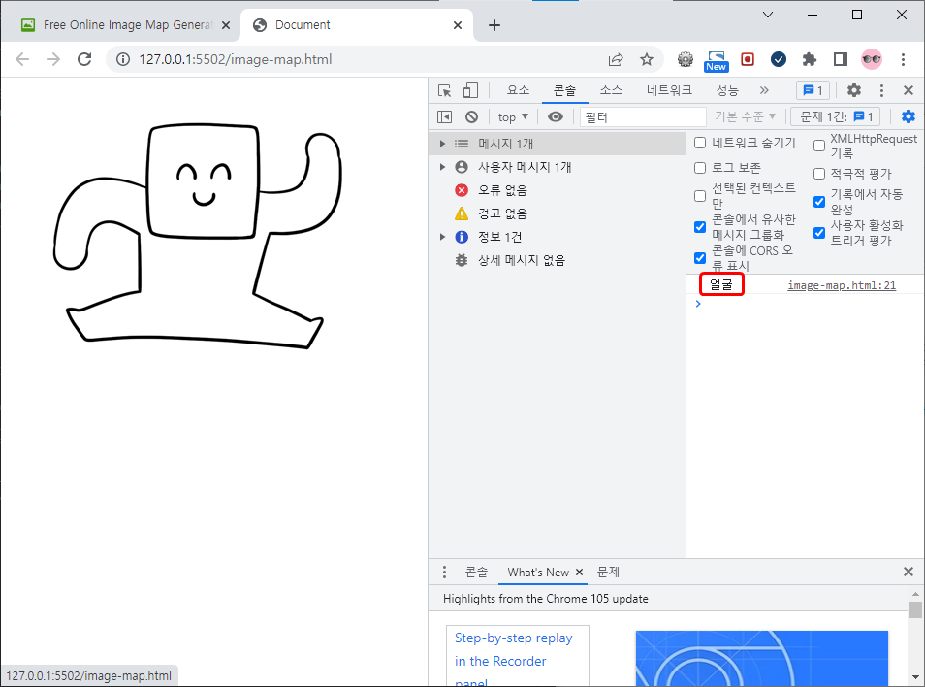925x687 pixels.
Task: Enable 선택된 컨텍스트만 checkbox
Action: 700,196
